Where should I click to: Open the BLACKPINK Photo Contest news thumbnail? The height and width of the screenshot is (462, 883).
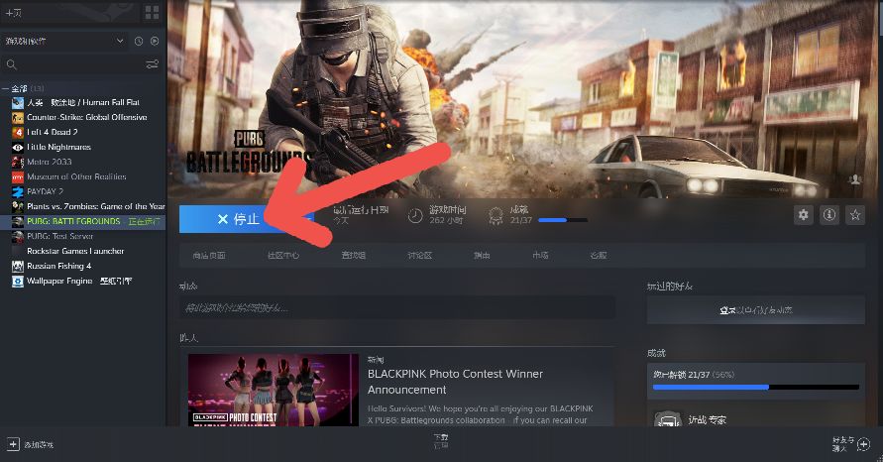tap(274, 390)
